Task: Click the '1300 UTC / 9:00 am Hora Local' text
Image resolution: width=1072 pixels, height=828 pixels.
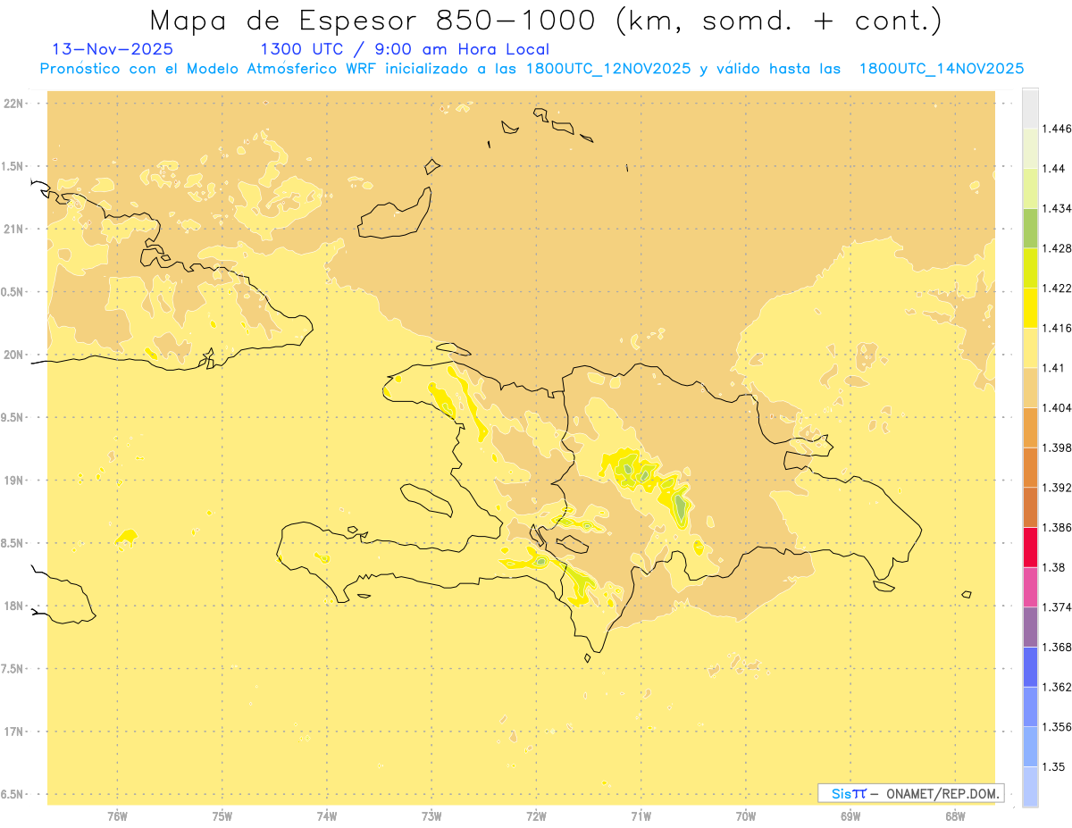Action: pos(404,49)
